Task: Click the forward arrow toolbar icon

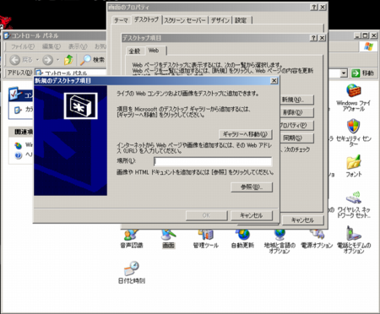Action: 47,60
